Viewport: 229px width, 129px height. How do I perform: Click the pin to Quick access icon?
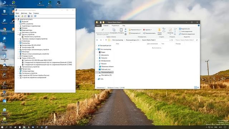tap(103, 30)
